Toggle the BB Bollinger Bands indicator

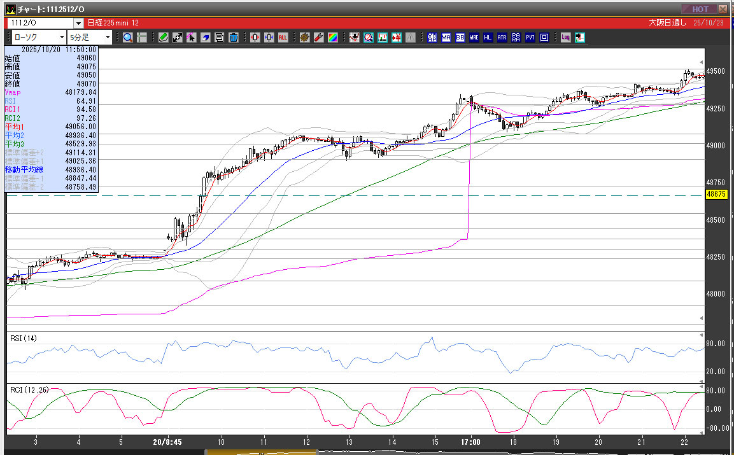click(x=460, y=38)
